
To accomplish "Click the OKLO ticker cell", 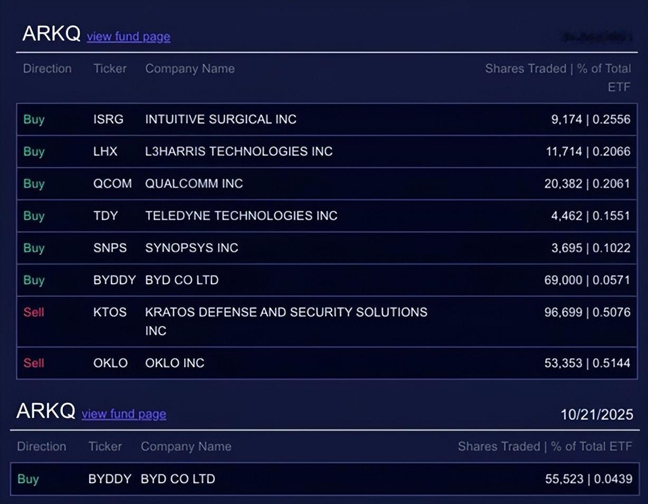I will tap(110, 363).
